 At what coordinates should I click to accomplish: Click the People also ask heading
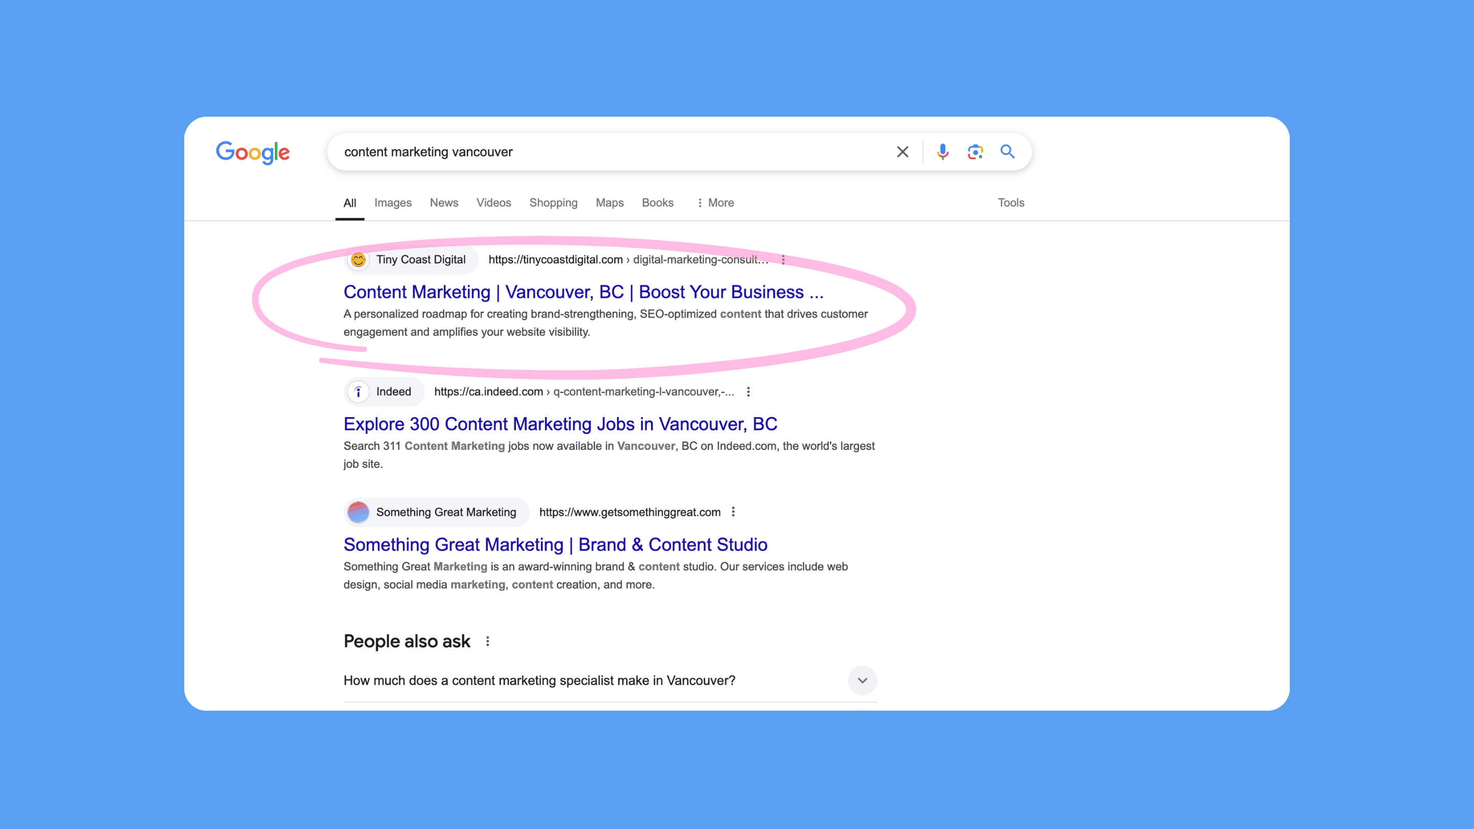pyautogui.click(x=407, y=641)
